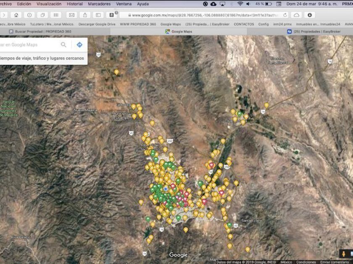Open the Historial menu
The height and width of the screenshot is (264, 353).
pos(75,4)
